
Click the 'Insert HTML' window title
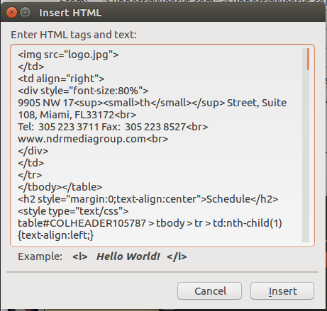70,13
